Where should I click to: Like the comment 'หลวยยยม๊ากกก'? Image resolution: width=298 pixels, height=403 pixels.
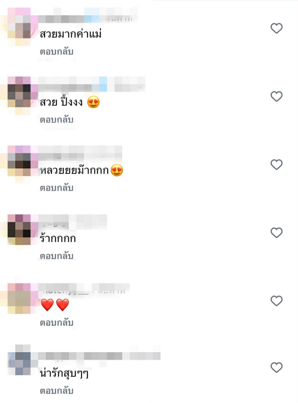click(x=276, y=165)
